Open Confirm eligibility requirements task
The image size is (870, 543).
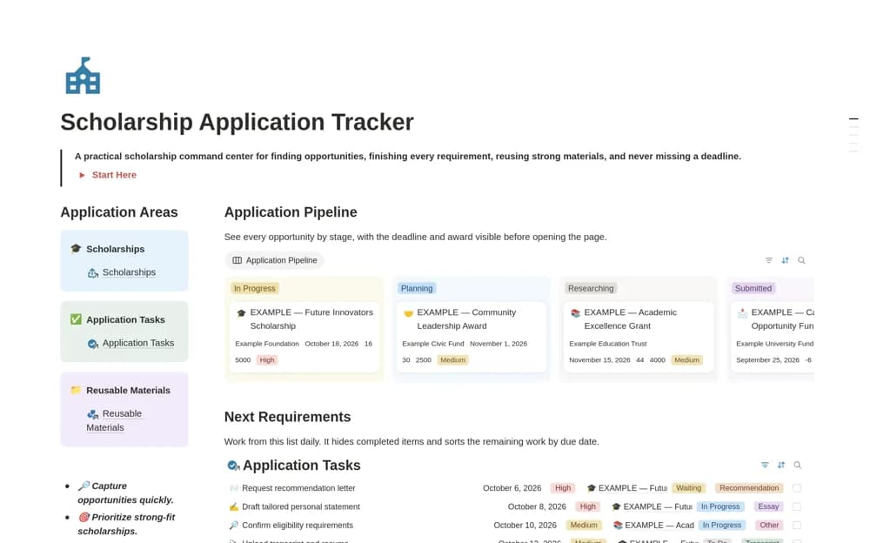(298, 526)
